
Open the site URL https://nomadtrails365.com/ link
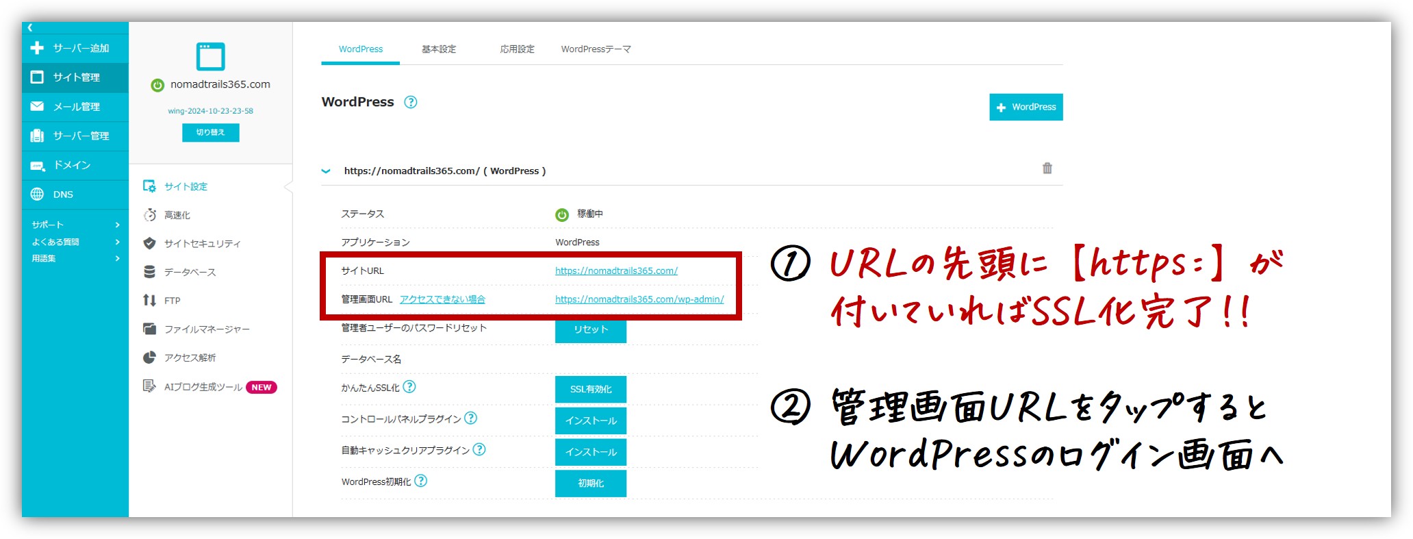(616, 271)
